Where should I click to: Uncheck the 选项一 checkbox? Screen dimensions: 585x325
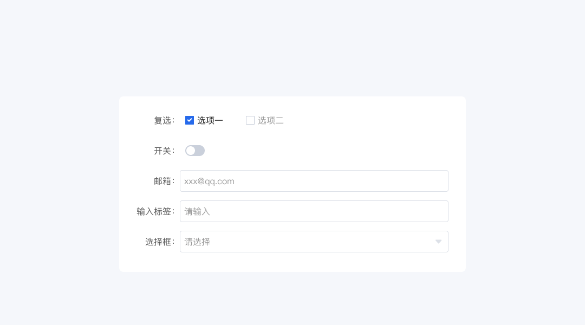[x=190, y=120]
